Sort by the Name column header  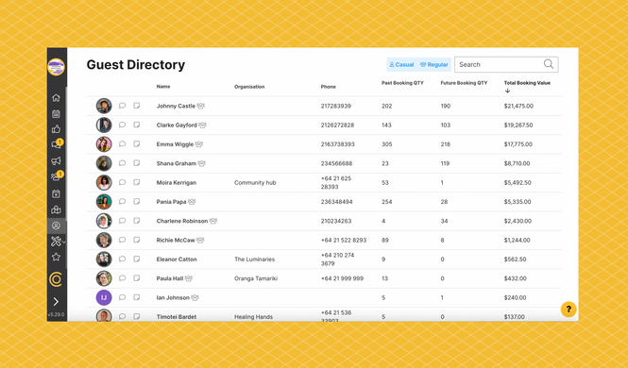pos(163,87)
